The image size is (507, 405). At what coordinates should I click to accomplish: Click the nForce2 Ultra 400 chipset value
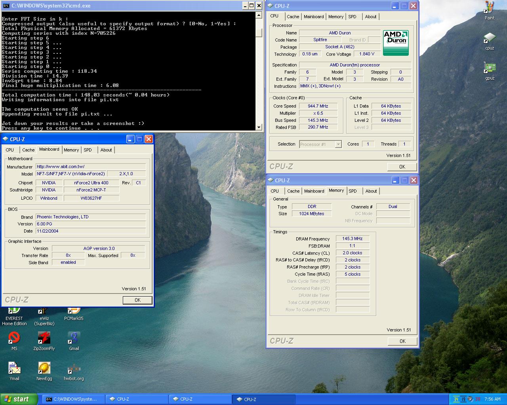coord(91,183)
